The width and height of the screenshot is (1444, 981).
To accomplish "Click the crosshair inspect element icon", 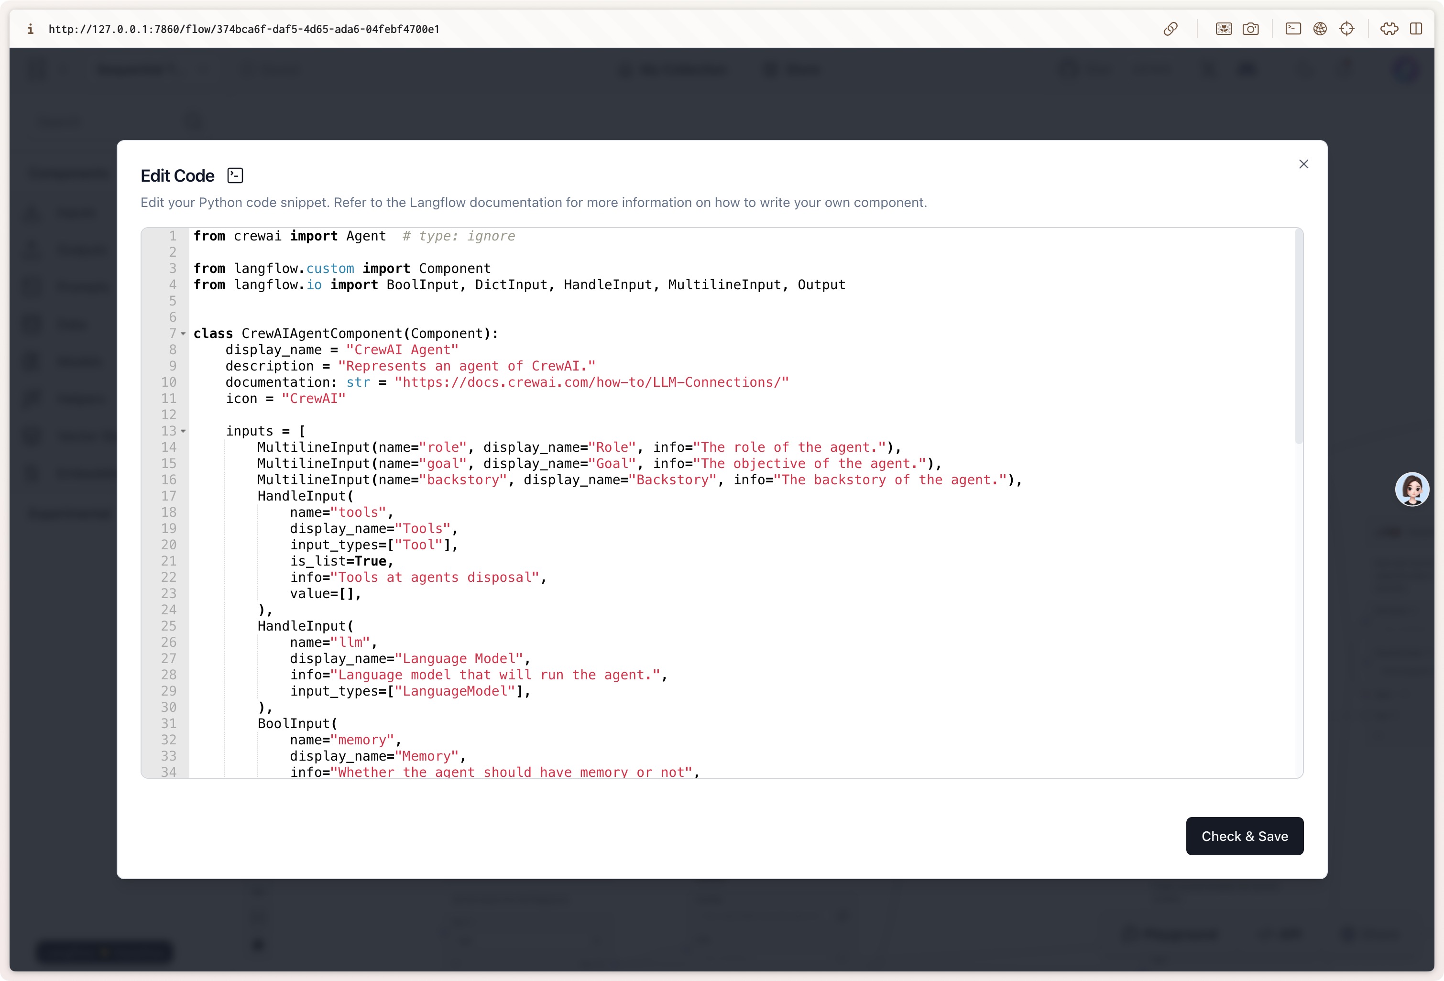I will (x=1346, y=29).
